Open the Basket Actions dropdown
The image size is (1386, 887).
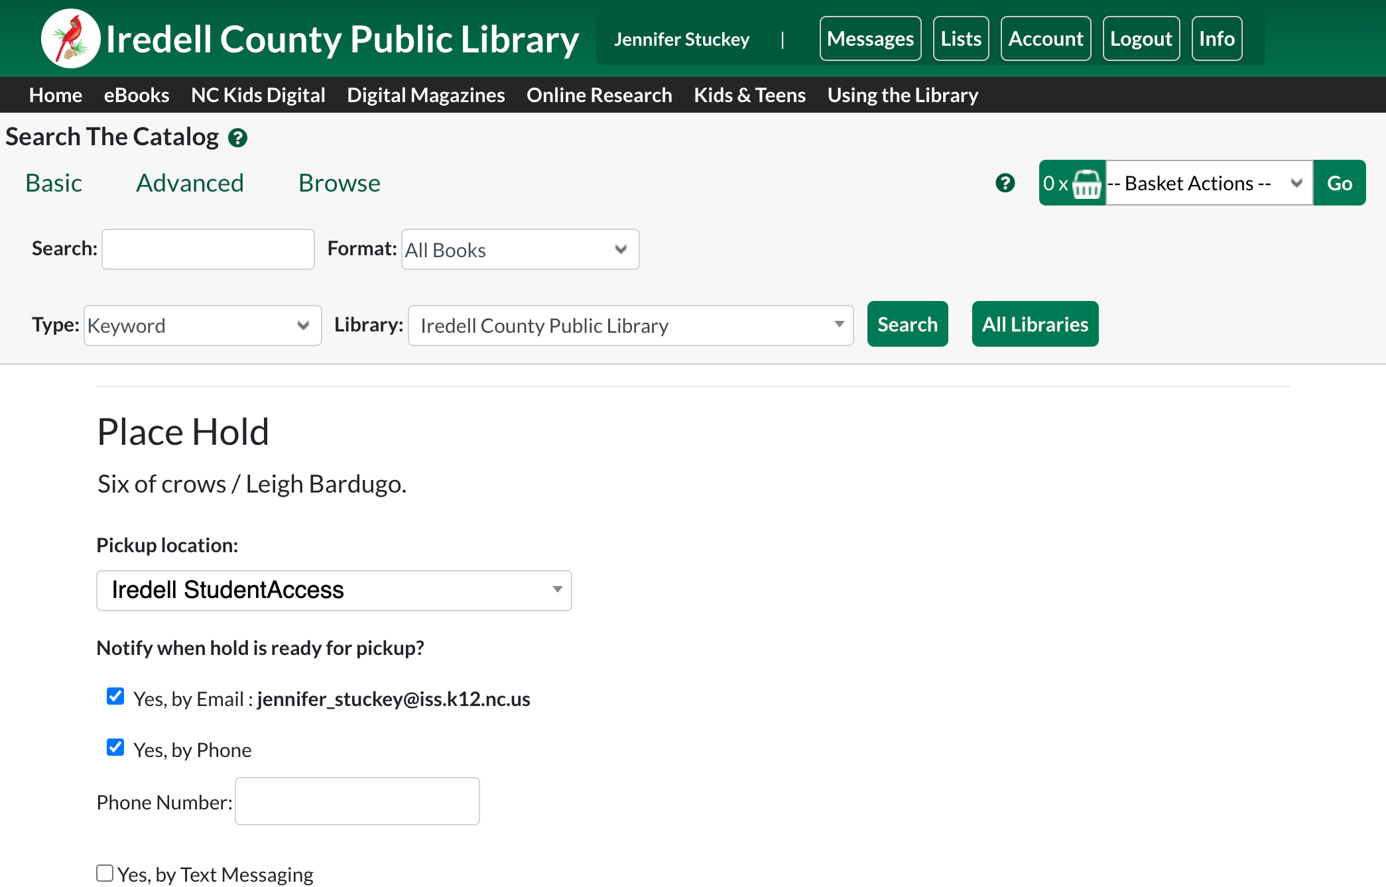tap(1209, 183)
